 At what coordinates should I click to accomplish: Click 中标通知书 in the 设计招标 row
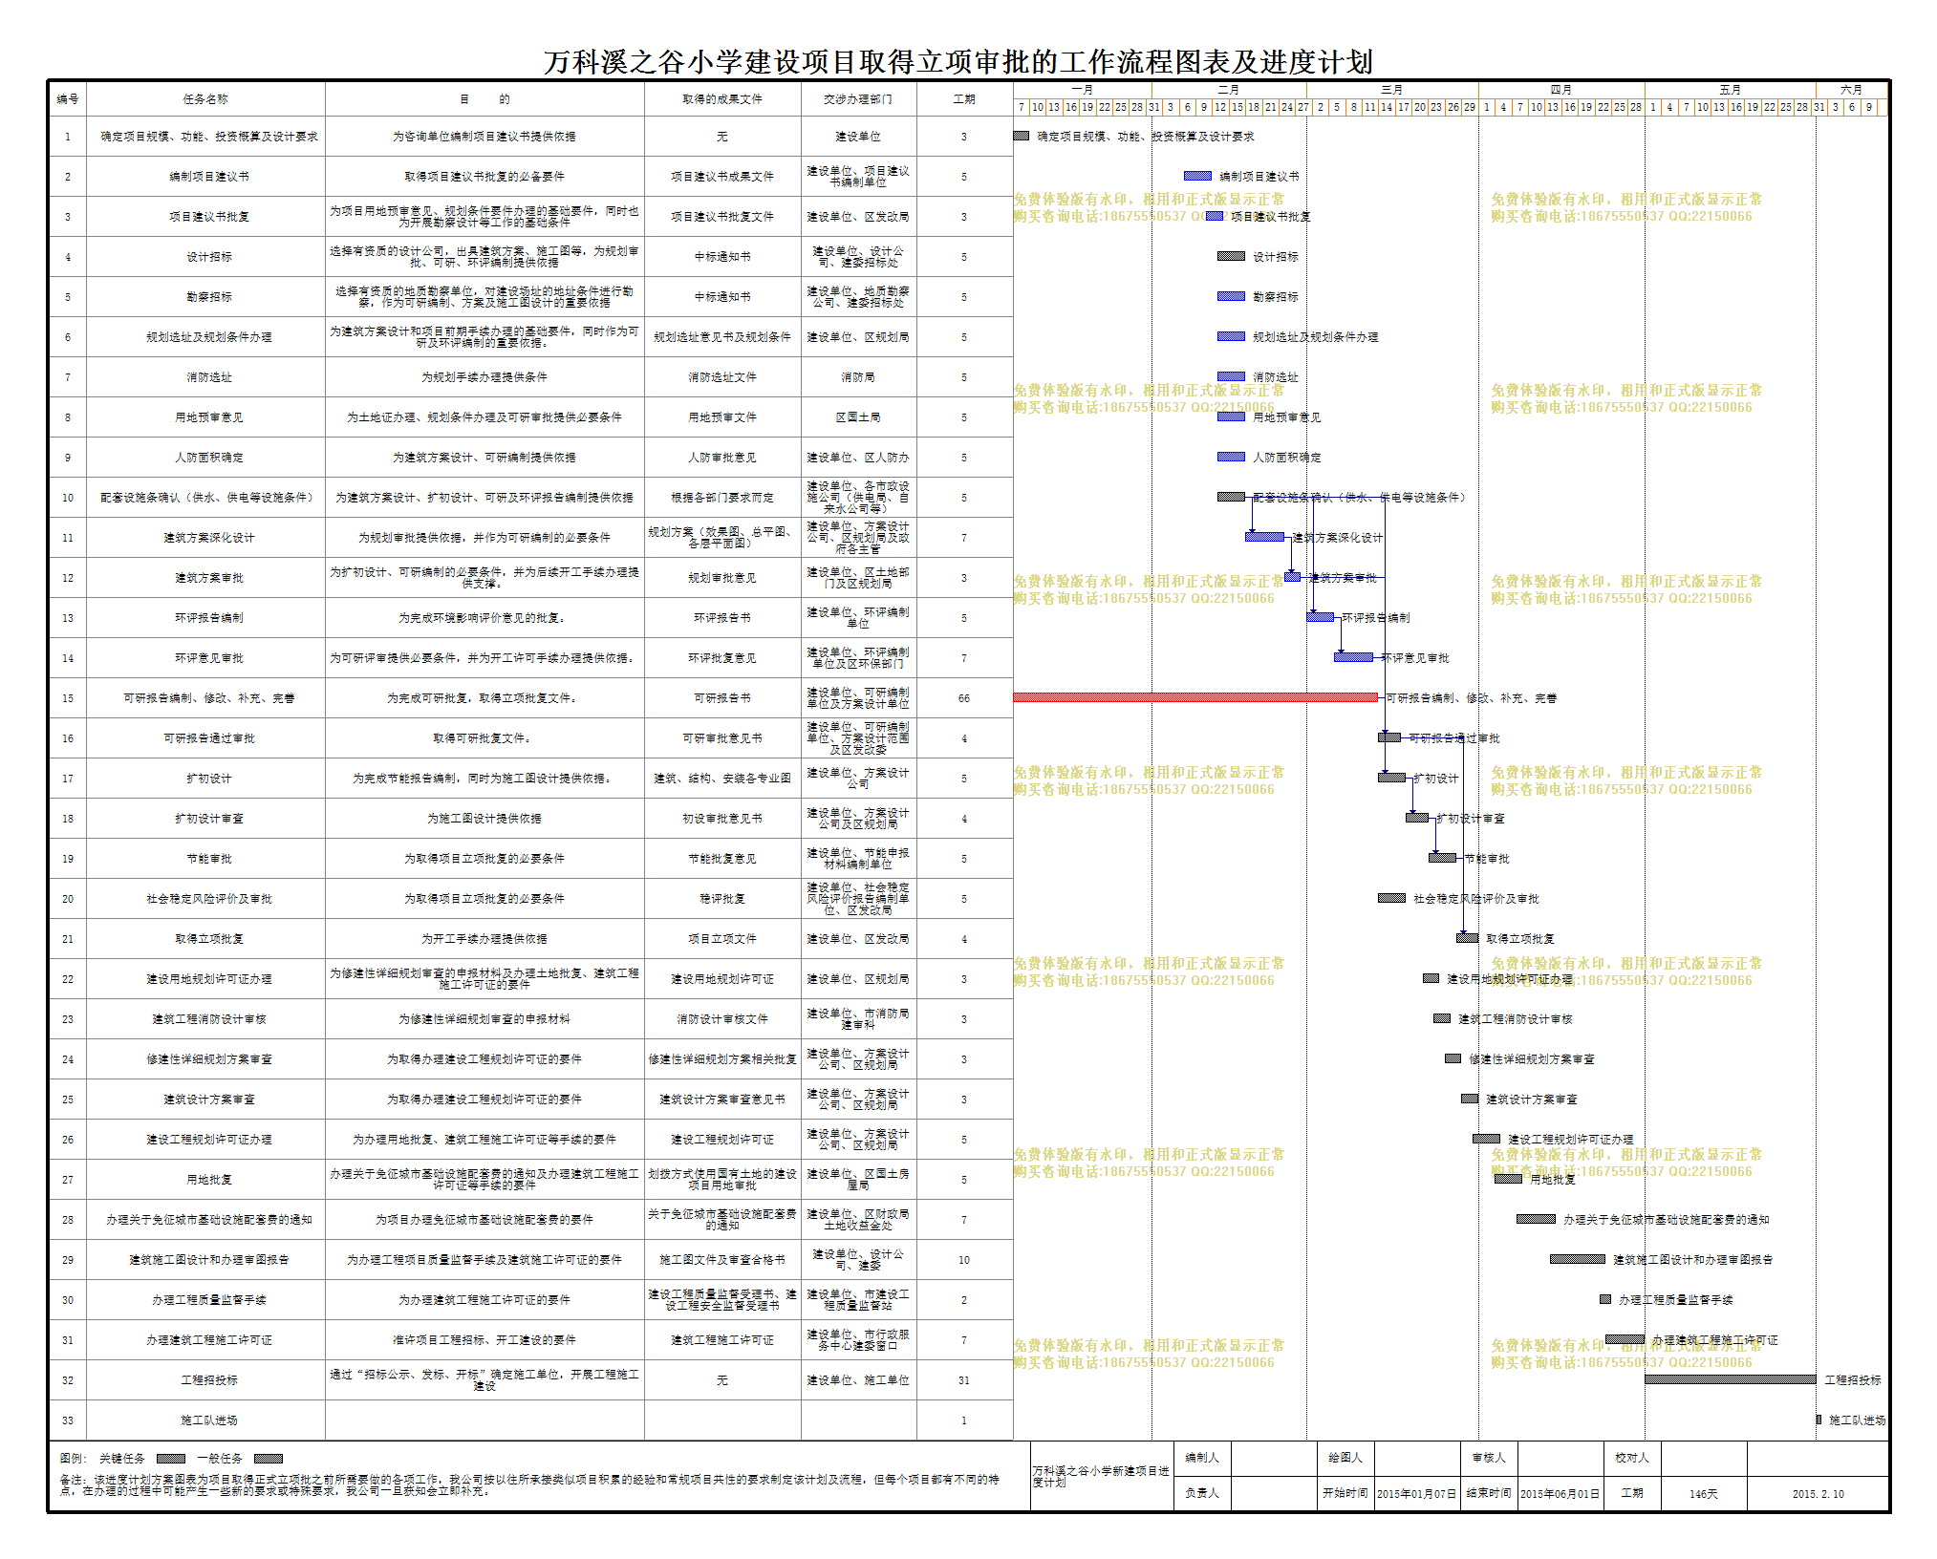pos(722,257)
